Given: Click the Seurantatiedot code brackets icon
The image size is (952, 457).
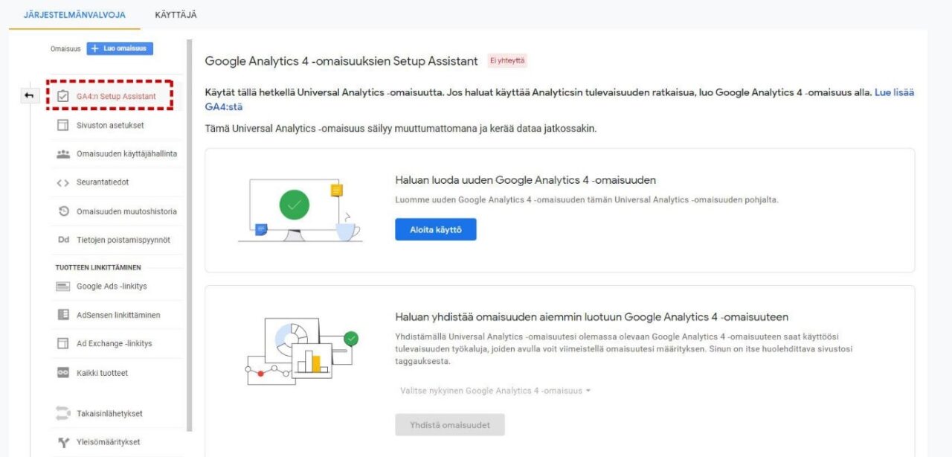Looking at the screenshot, I should coord(63,182).
